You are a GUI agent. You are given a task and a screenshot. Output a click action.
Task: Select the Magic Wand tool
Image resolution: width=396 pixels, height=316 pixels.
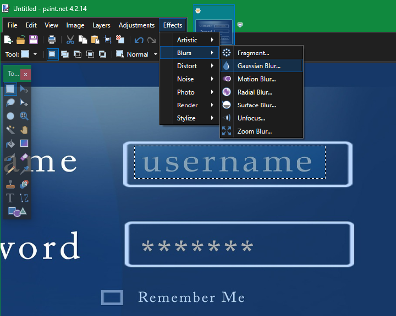click(10, 130)
